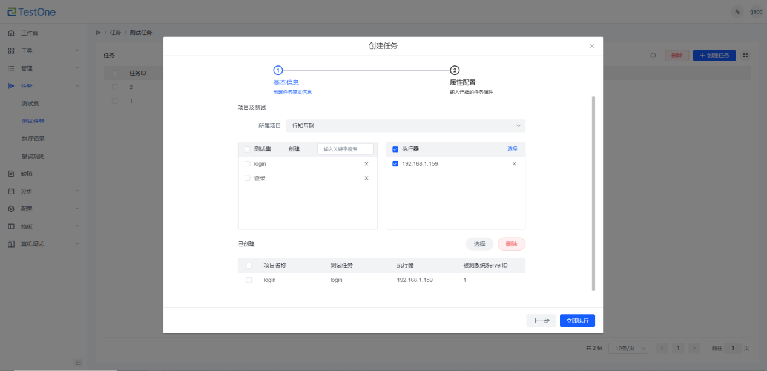Expand the 管理 sidebar chevron
Screen dimensions: 767x371
tap(77, 68)
